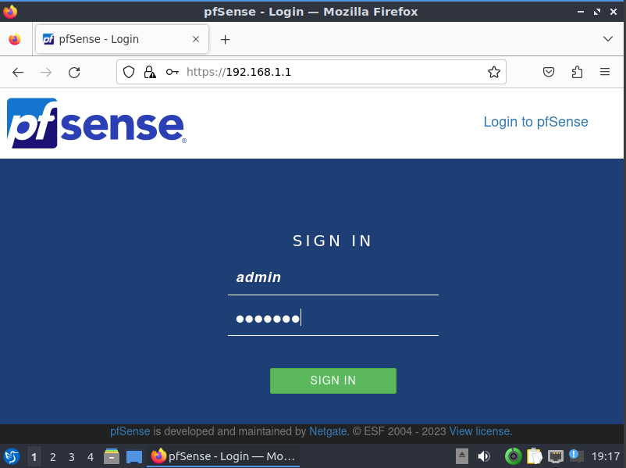626x468 pixels.
Task: Bookmark this page with star icon
Action: 494,72
